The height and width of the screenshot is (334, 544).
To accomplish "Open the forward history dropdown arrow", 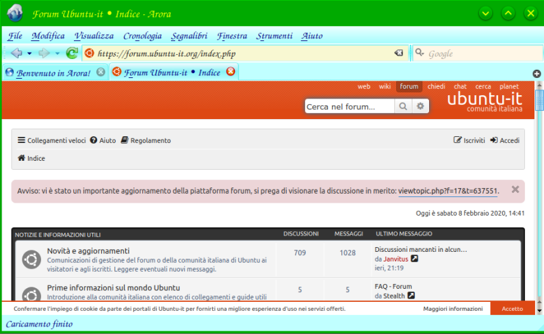I will (57, 53).
